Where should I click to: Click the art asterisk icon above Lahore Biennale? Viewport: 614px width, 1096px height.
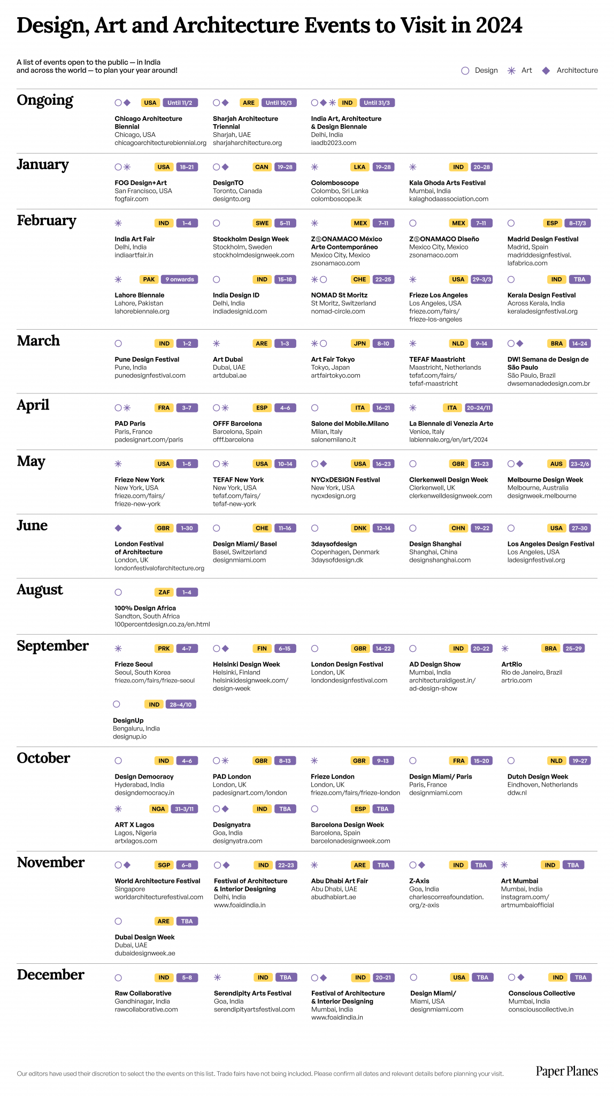[x=118, y=279]
